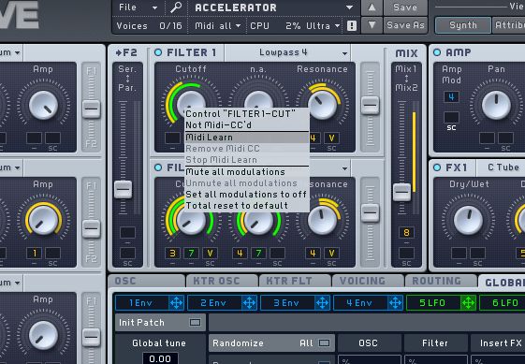Click the Init Patch button icon

[x=195, y=323]
